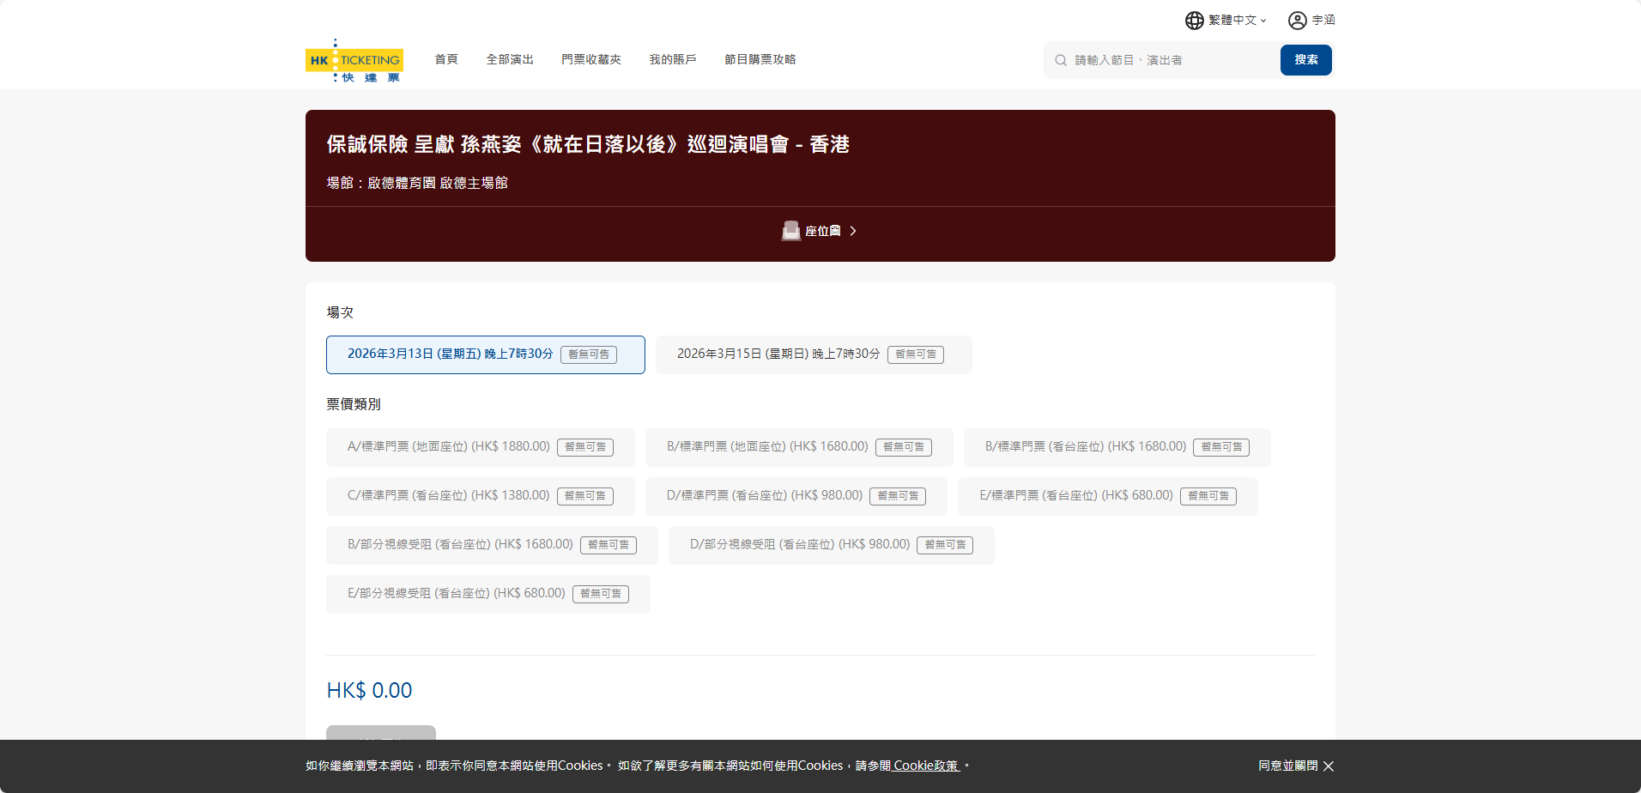Expand the seat map chevron arrow
The image size is (1641, 793).
pos(853,231)
